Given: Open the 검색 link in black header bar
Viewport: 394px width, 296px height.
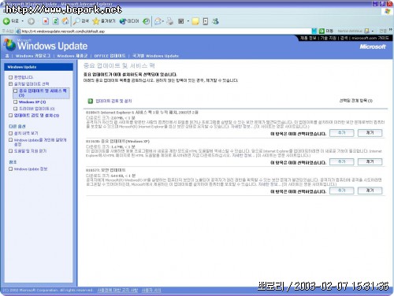Looking at the screenshot, I should (344, 38).
